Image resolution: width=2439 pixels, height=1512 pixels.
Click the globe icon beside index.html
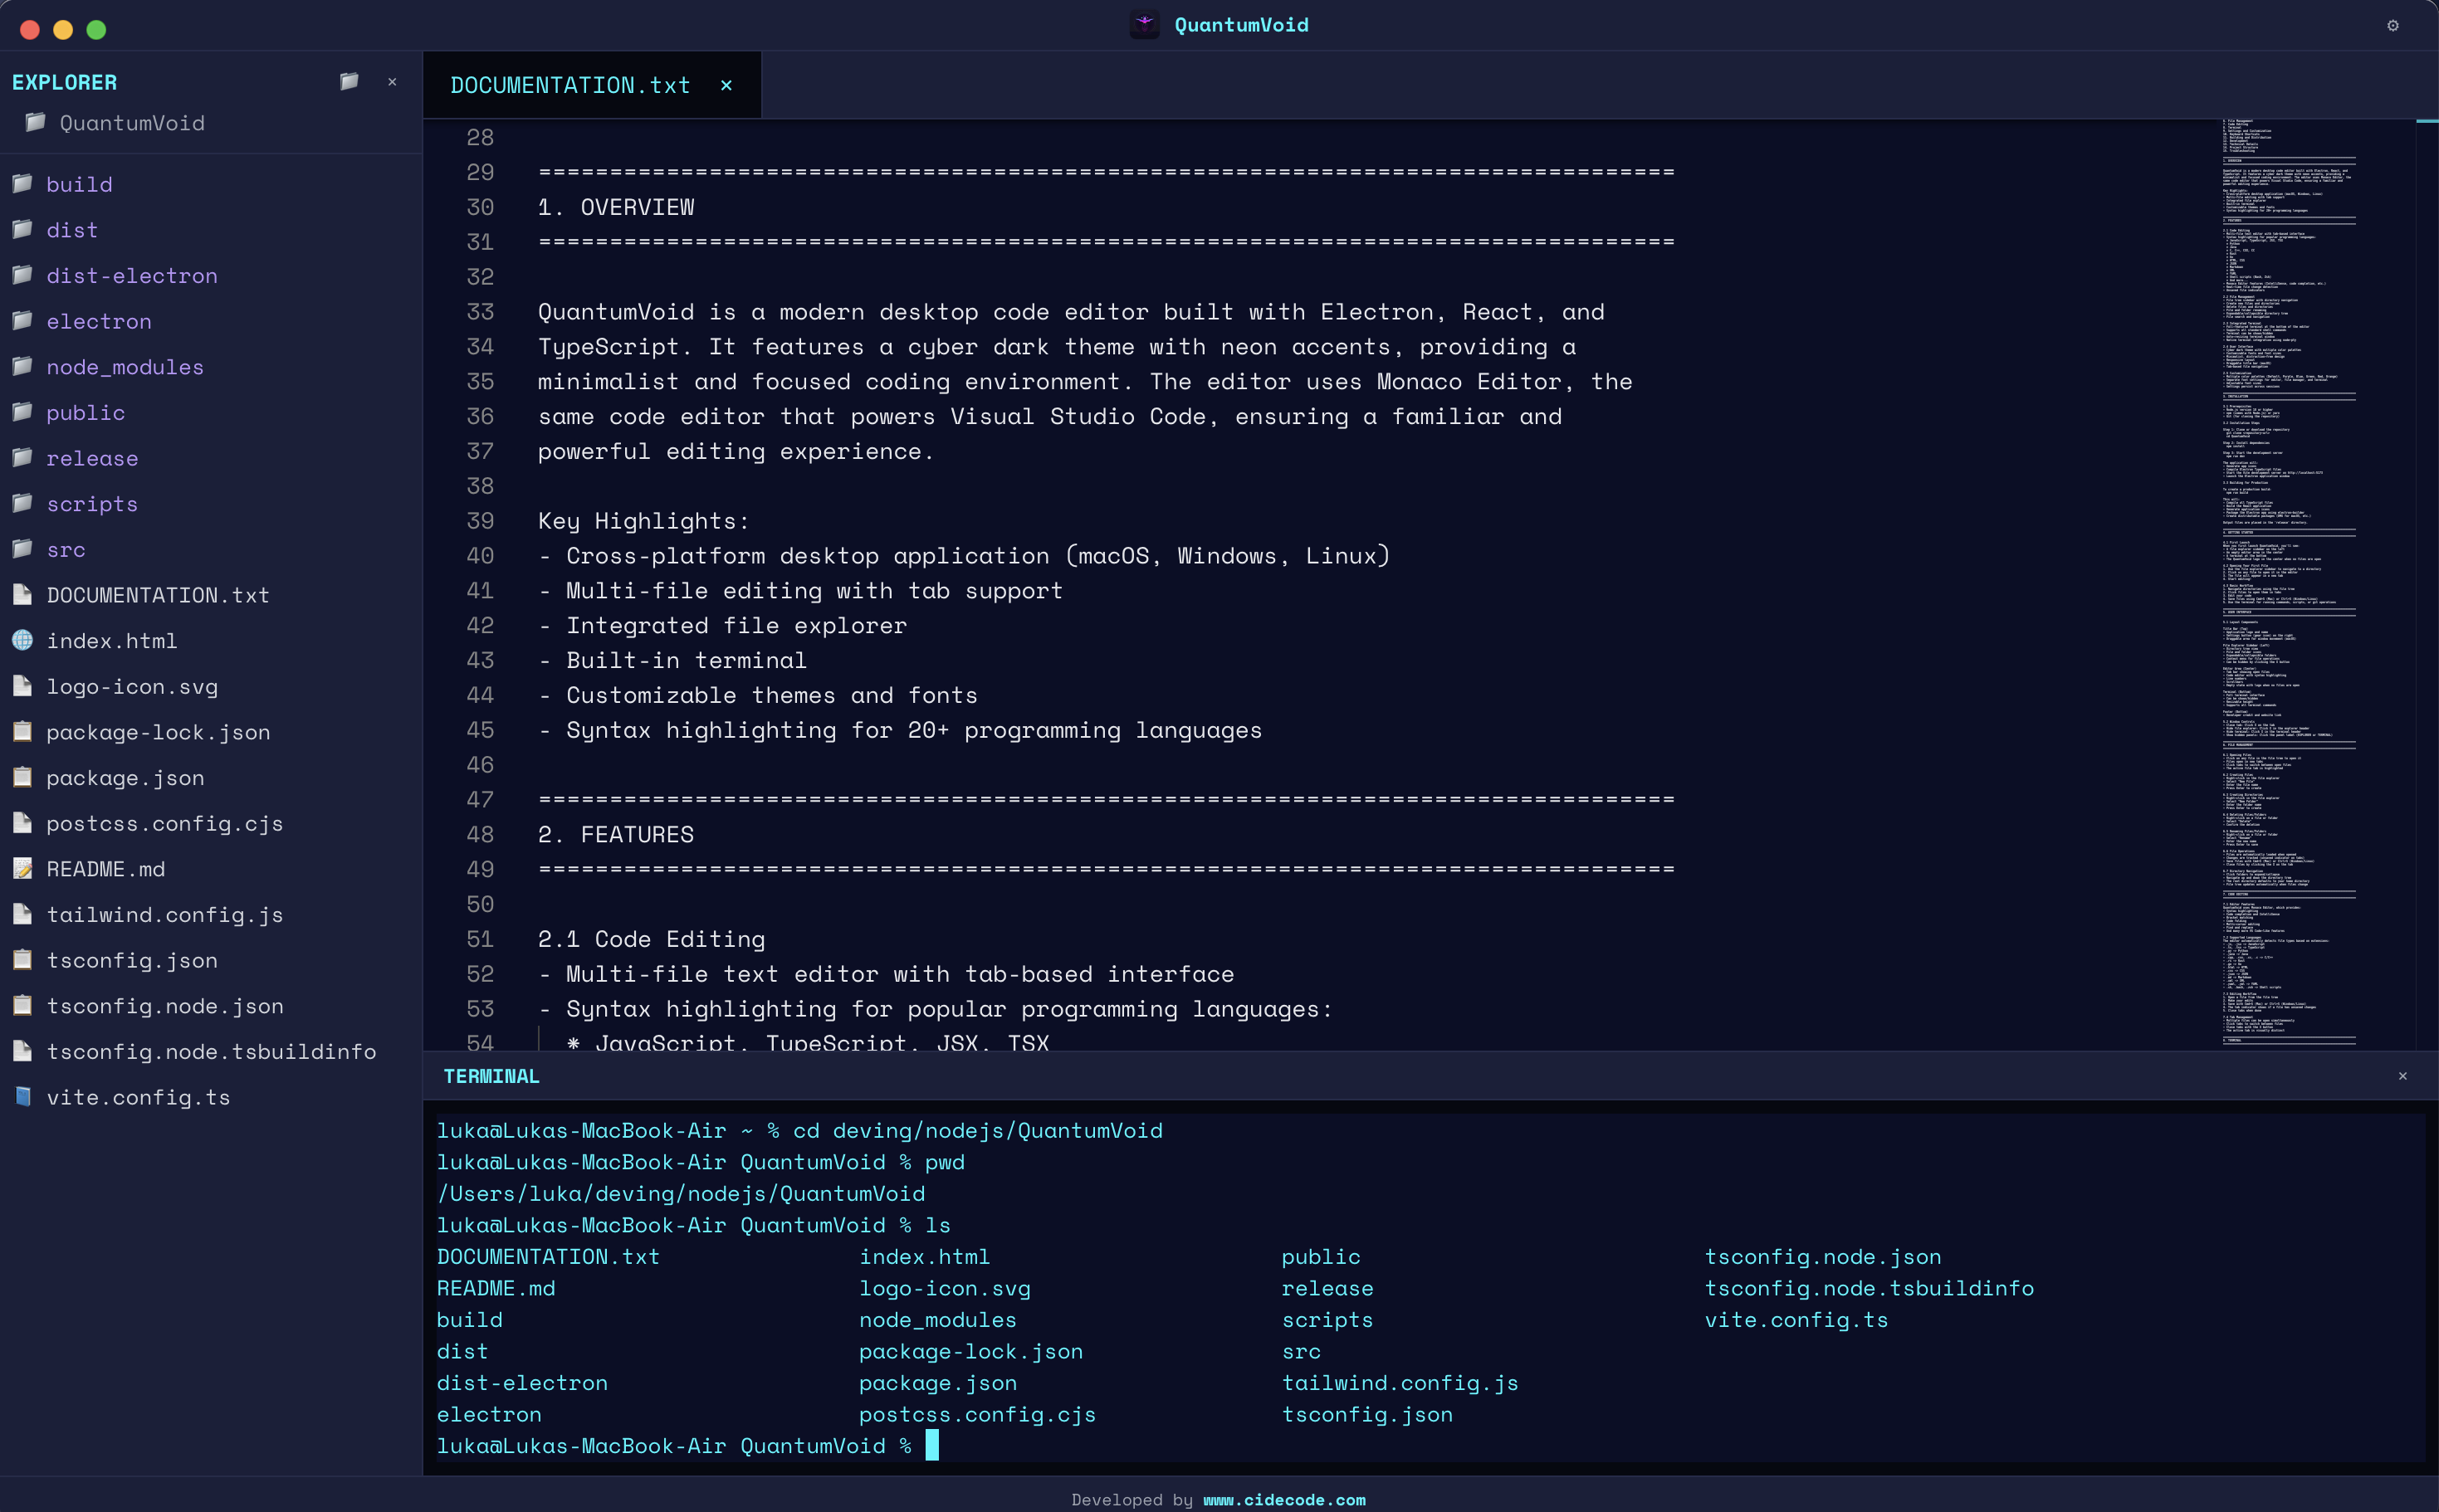pos(22,640)
